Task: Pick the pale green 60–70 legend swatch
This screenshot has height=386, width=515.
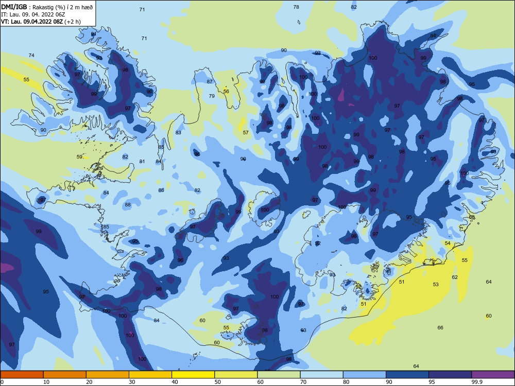Action: coord(279,375)
